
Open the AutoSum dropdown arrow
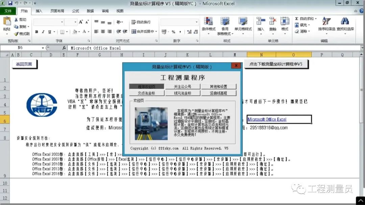(x=316, y=19)
